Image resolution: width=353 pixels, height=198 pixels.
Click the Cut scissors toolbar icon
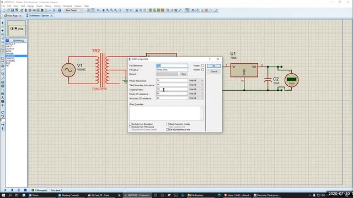tap(137, 10)
